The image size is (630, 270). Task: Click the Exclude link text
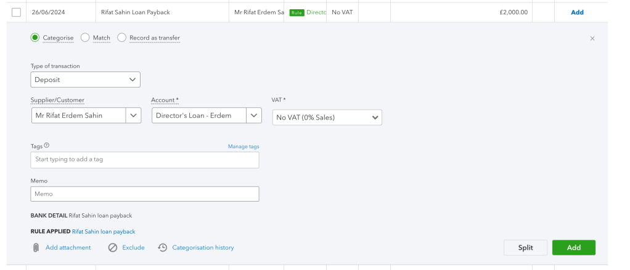pos(133,248)
